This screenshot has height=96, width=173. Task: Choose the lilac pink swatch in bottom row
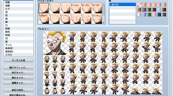coord(154,14)
